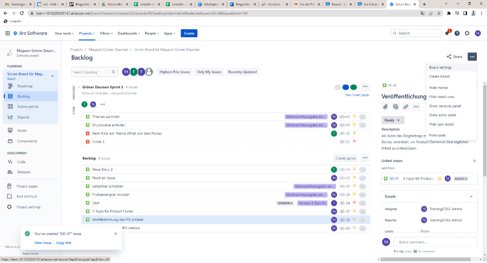The width and height of the screenshot is (487, 263).
Task: Click View issue link in notification
Action: pos(43,243)
